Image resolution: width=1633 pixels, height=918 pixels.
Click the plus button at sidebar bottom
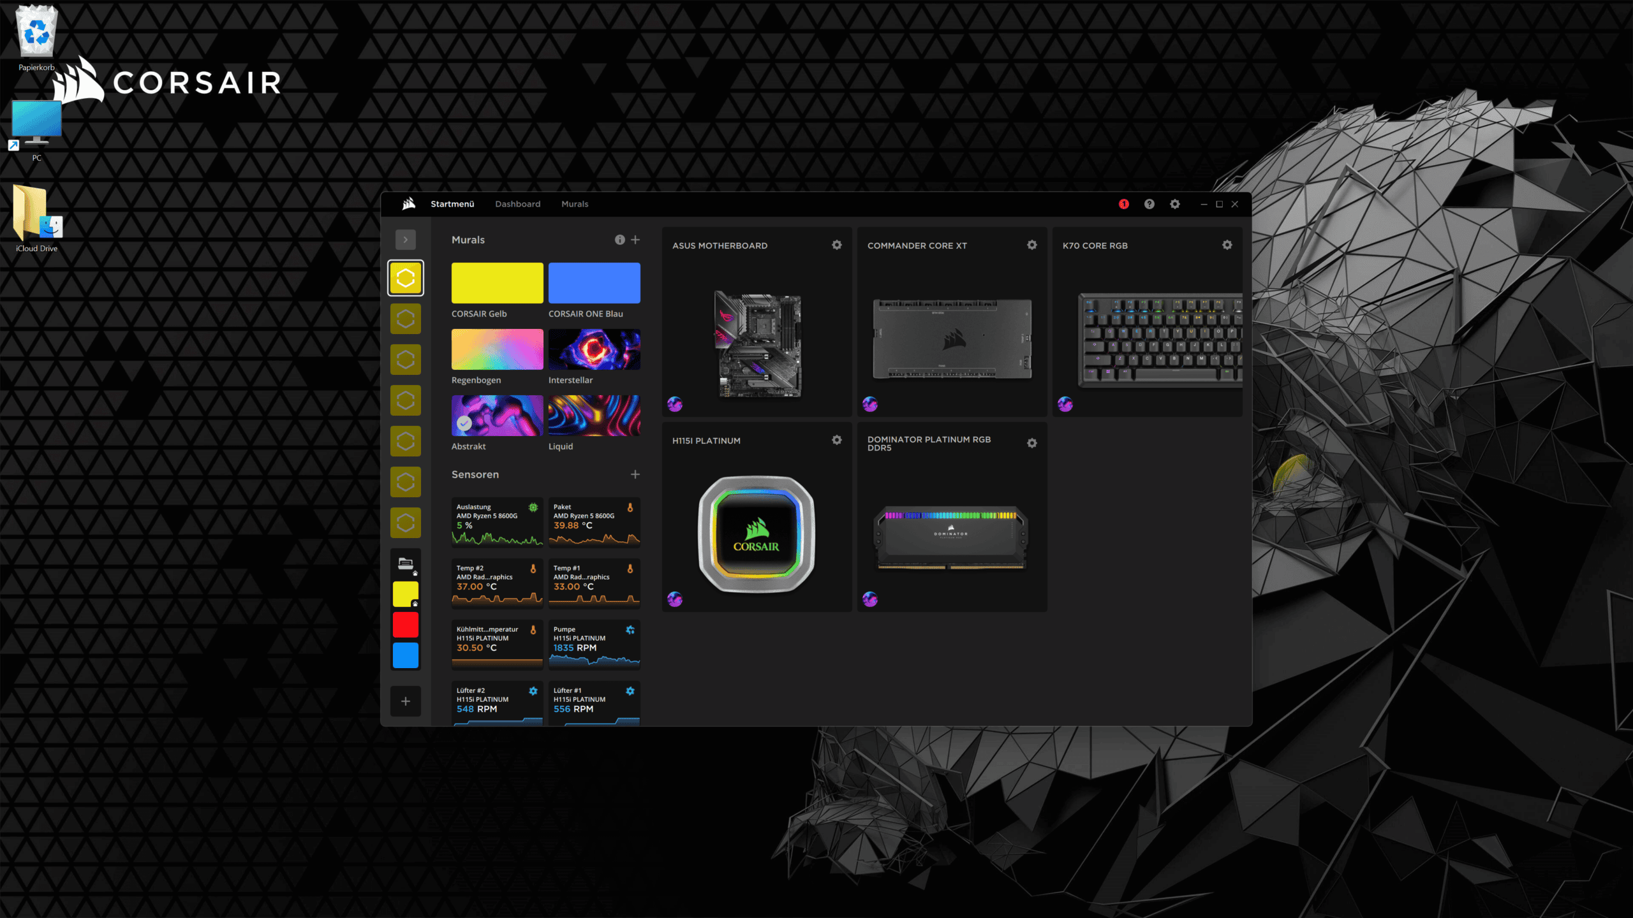[406, 701]
